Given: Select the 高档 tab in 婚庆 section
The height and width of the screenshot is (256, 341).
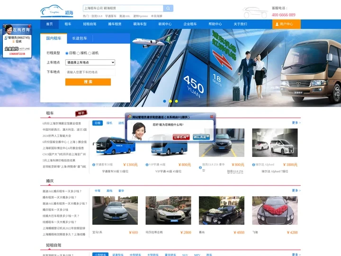Looking at the screenshot, I should pos(109,191).
